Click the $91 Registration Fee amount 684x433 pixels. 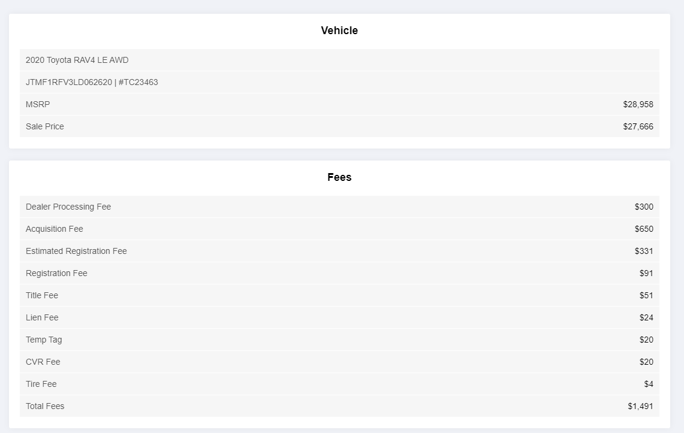click(646, 274)
